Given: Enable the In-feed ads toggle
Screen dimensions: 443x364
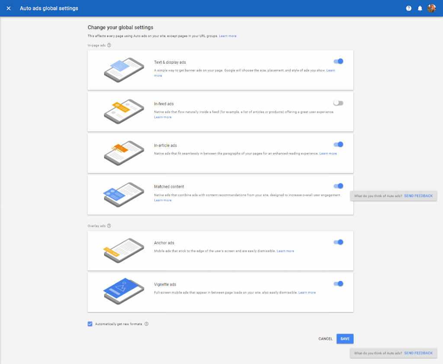Looking at the screenshot, I should click(338, 103).
